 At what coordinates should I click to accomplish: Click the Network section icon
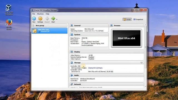[72, 84]
